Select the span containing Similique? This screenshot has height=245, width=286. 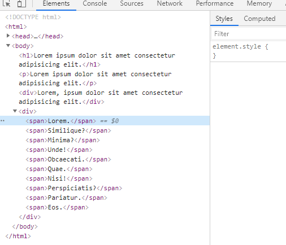pyautogui.click(x=68, y=130)
